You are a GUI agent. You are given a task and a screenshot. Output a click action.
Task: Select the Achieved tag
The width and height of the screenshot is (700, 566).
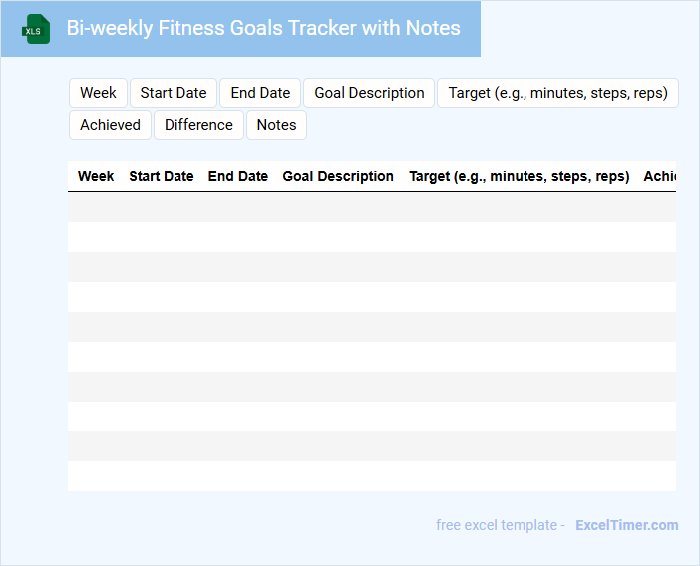click(x=110, y=125)
